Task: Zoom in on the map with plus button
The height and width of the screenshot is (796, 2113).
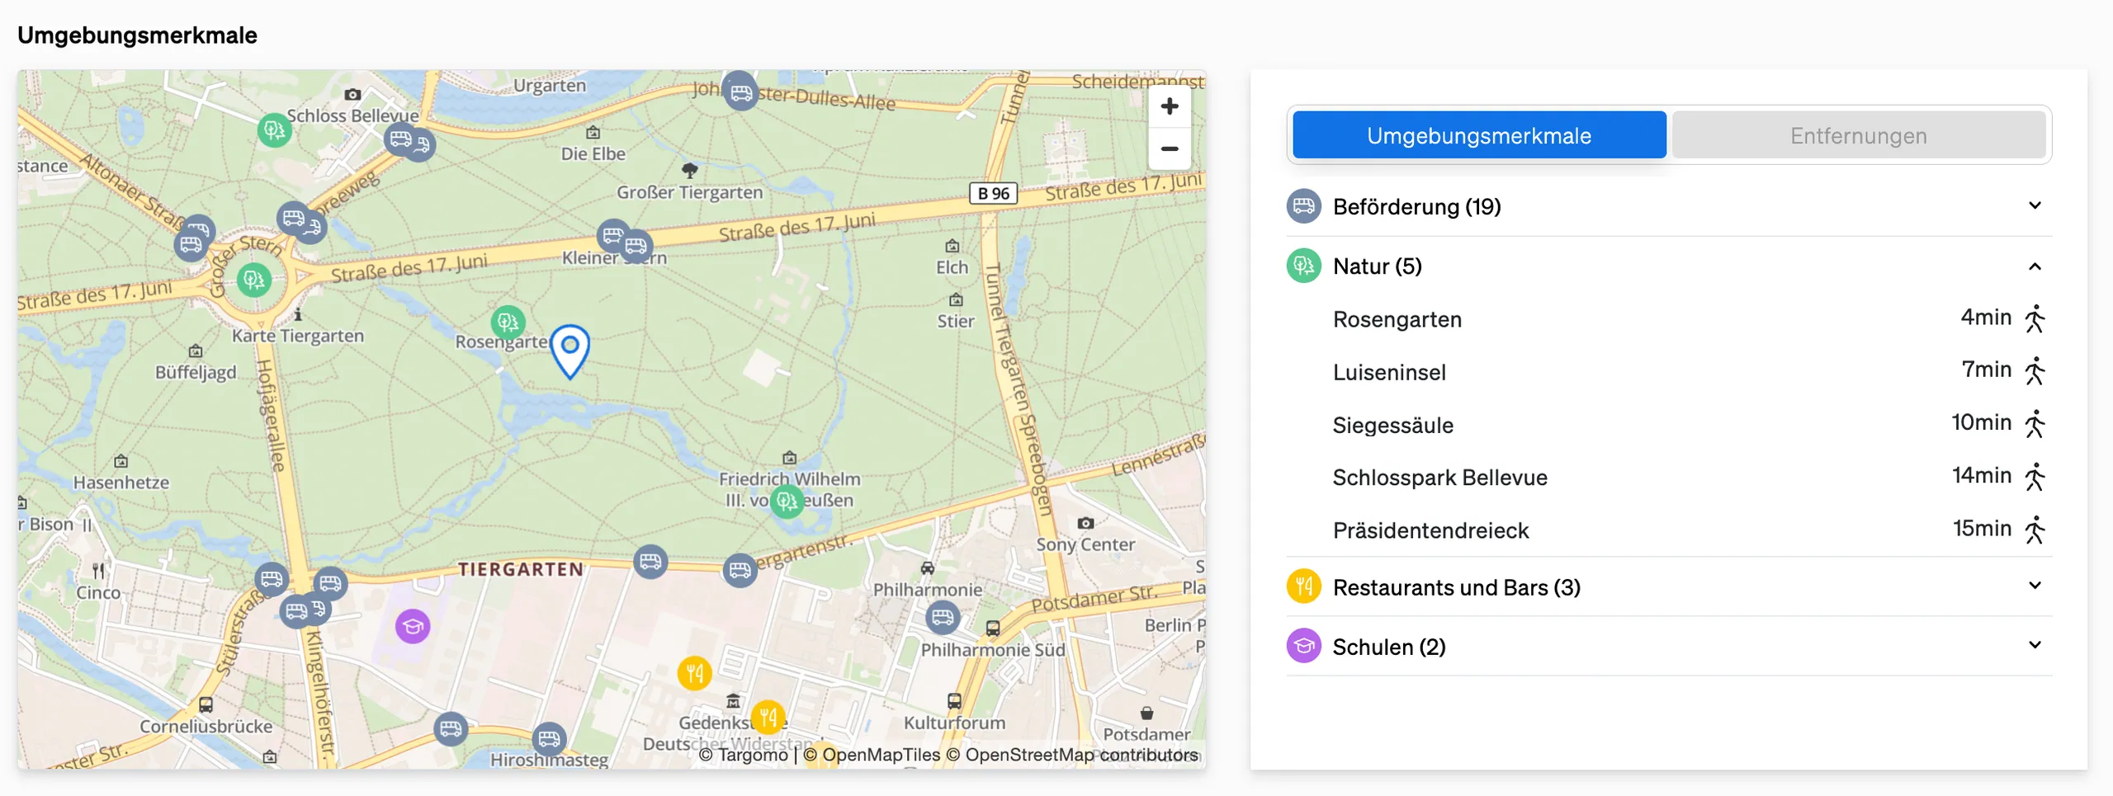Action: tap(1169, 106)
